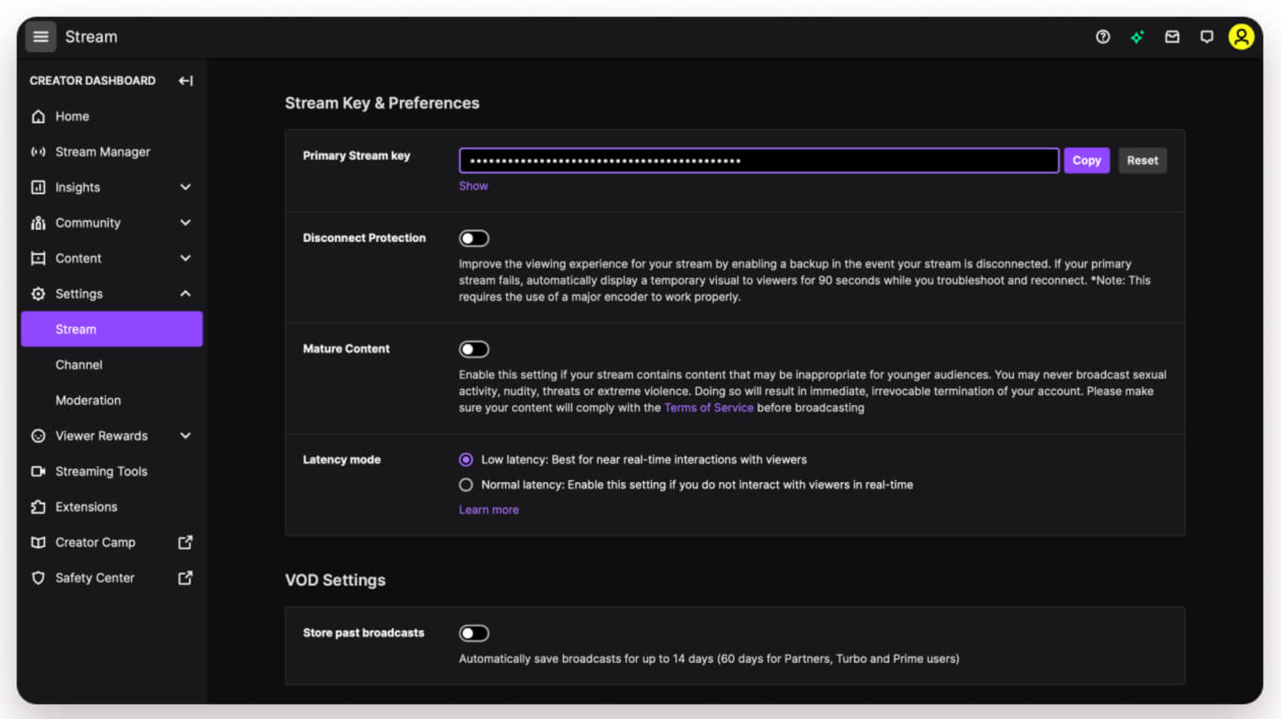
Task: Open the inbox mail icon
Action: click(1172, 37)
